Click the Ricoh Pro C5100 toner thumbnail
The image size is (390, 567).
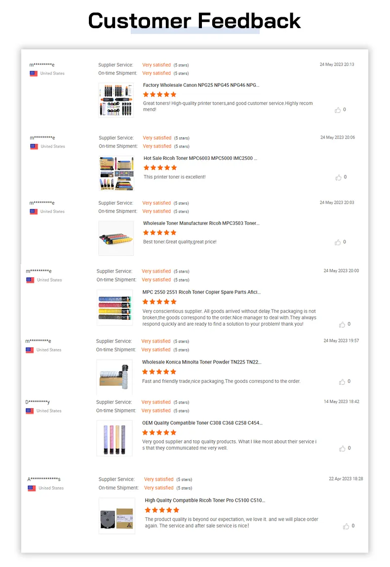(117, 516)
